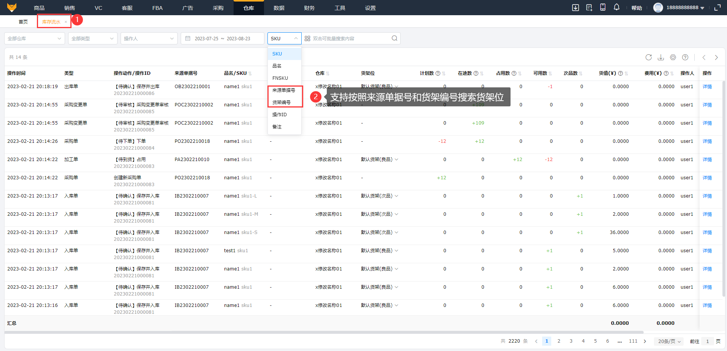
Task: Expand the 全部类型 type dropdown
Action: click(92, 38)
